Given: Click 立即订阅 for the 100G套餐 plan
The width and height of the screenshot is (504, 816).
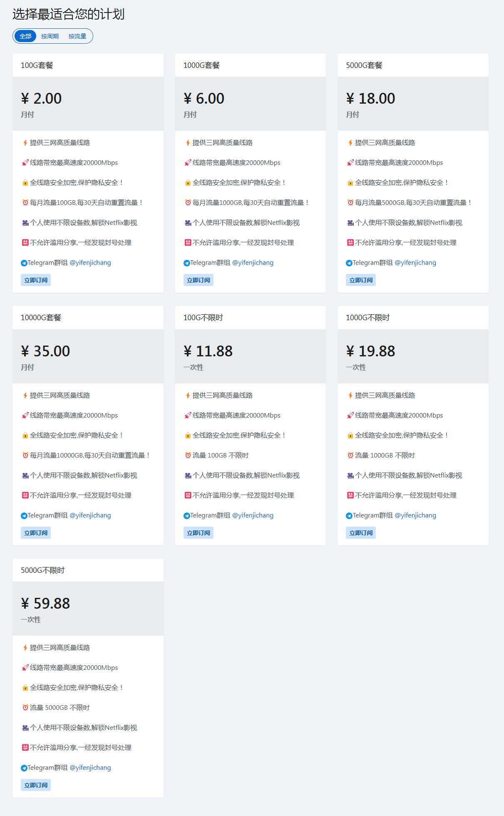Looking at the screenshot, I should (x=36, y=280).
